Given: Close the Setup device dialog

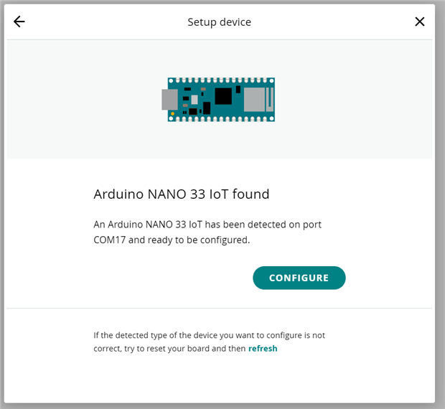Looking at the screenshot, I should [419, 22].
